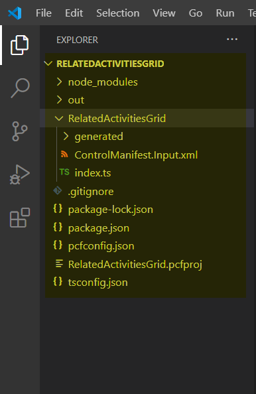The height and width of the screenshot is (394, 256).
Task: Expand the out folder chevron
Action: tap(59, 99)
